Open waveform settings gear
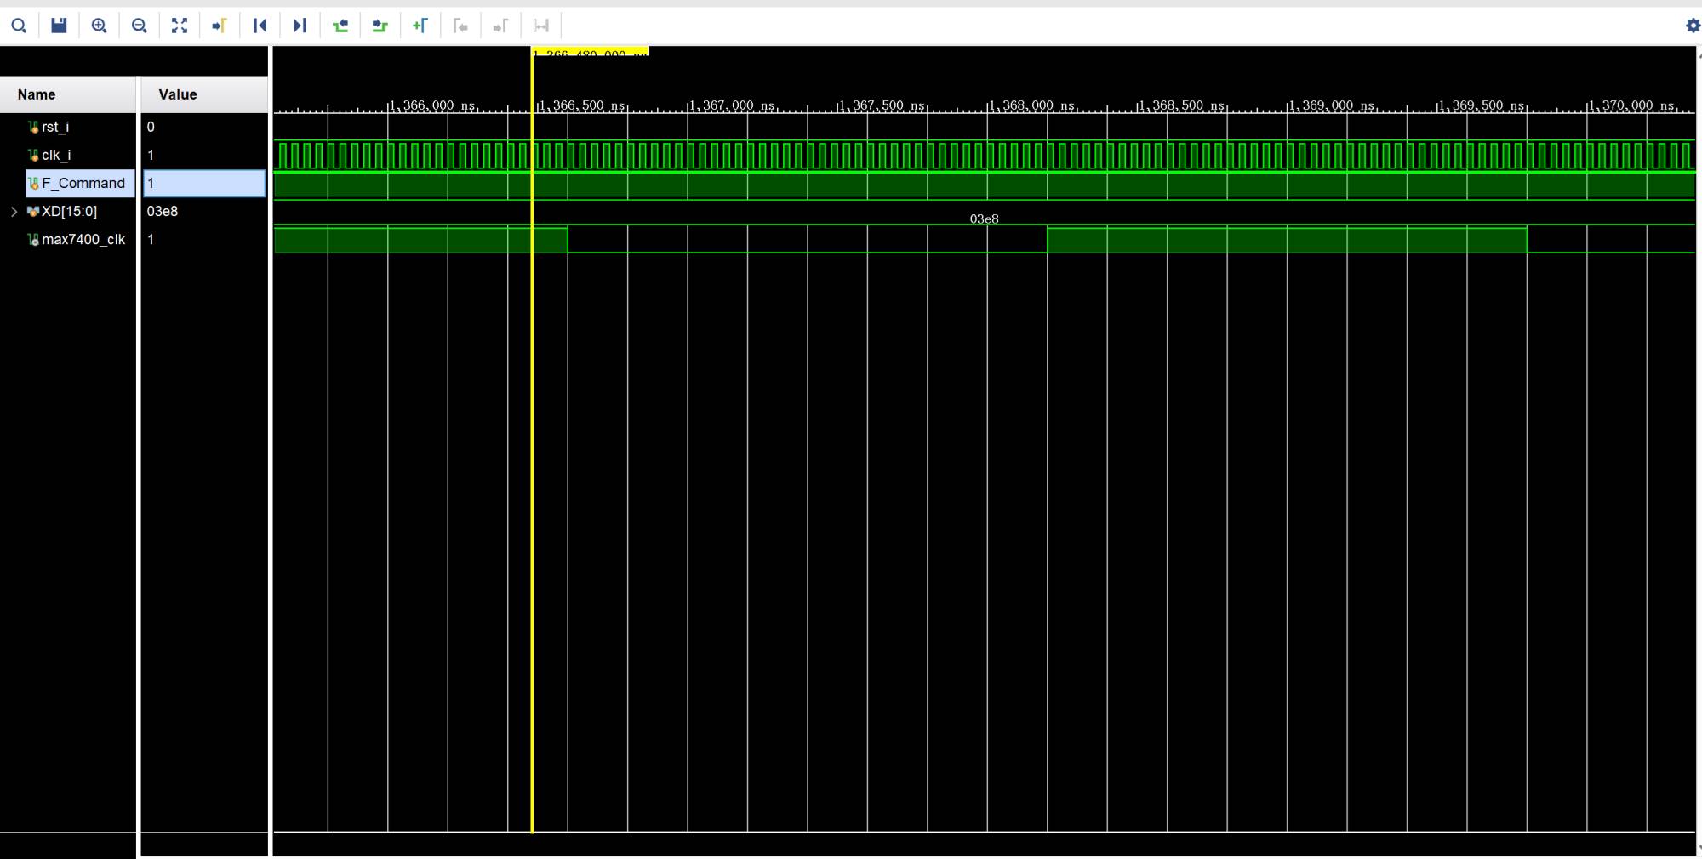1702x859 pixels. [x=1693, y=26]
